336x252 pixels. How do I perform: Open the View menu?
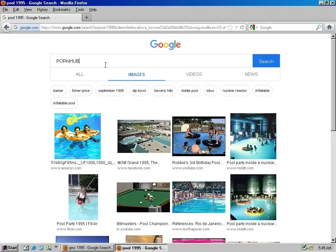[28, 10]
